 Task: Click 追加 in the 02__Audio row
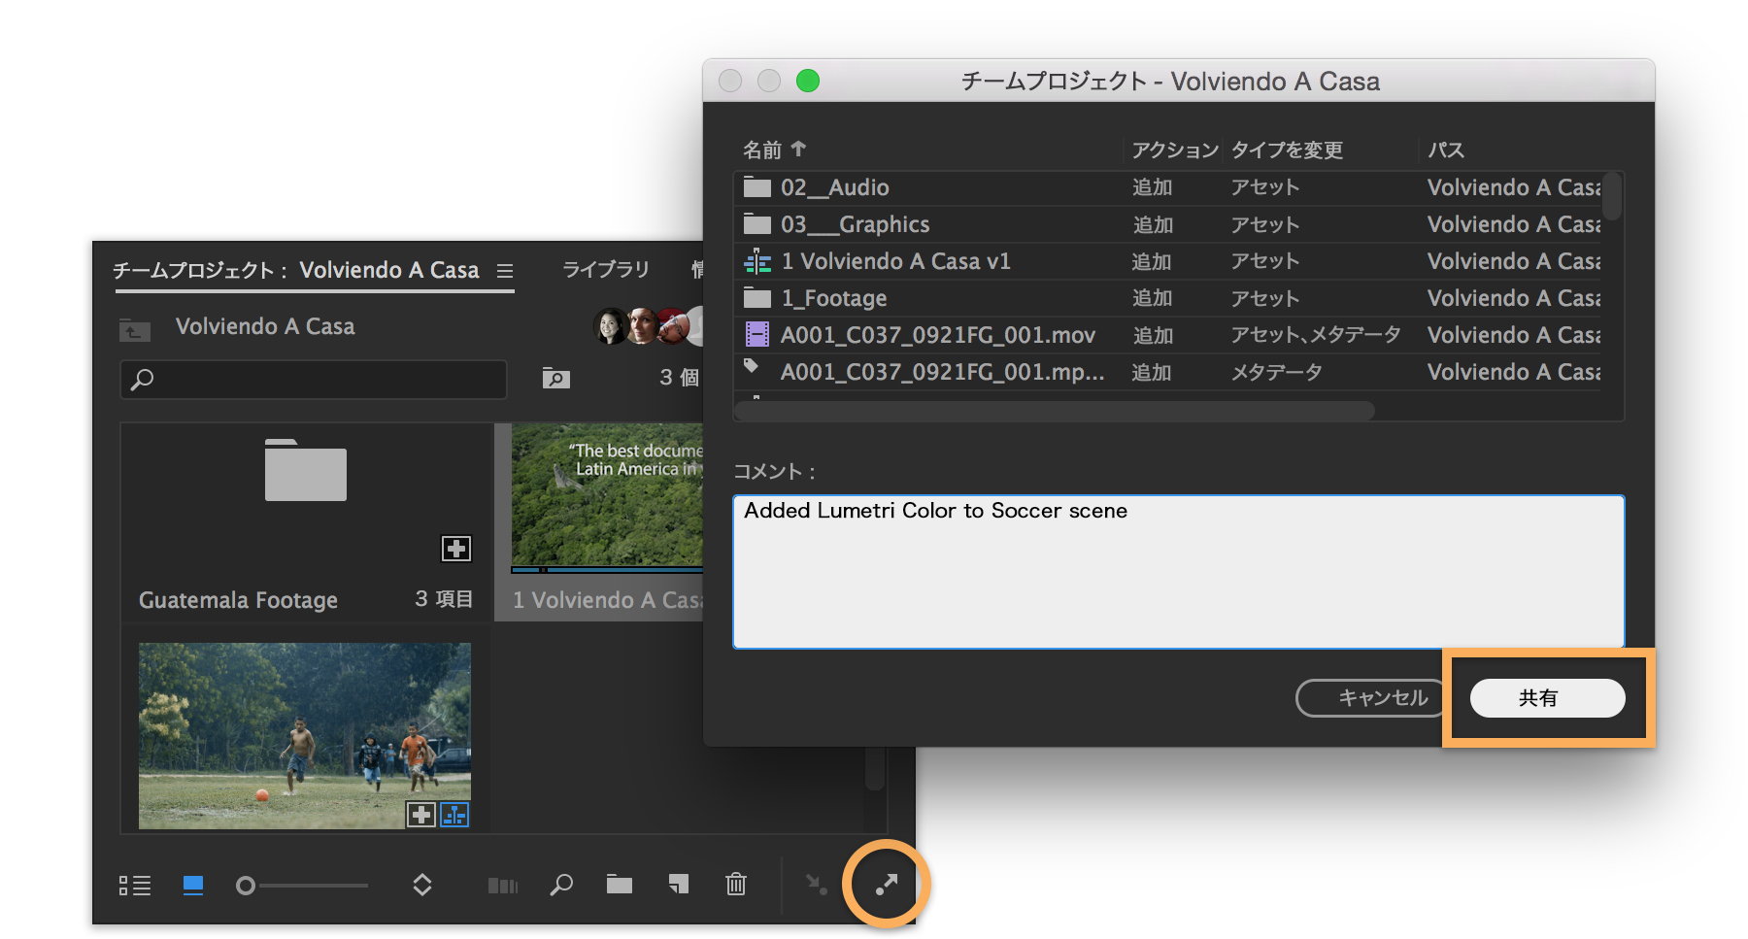(x=1153, y=187)
